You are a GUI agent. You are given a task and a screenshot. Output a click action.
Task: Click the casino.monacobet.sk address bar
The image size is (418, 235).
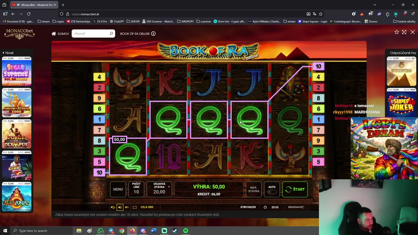coord(183,14)
